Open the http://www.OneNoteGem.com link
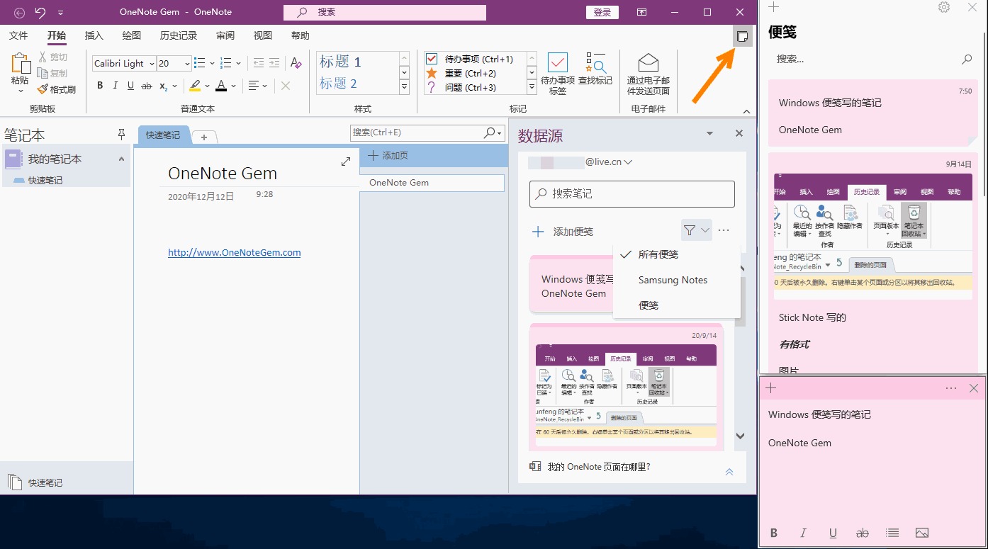988x549 pixels. click(235, 252)
